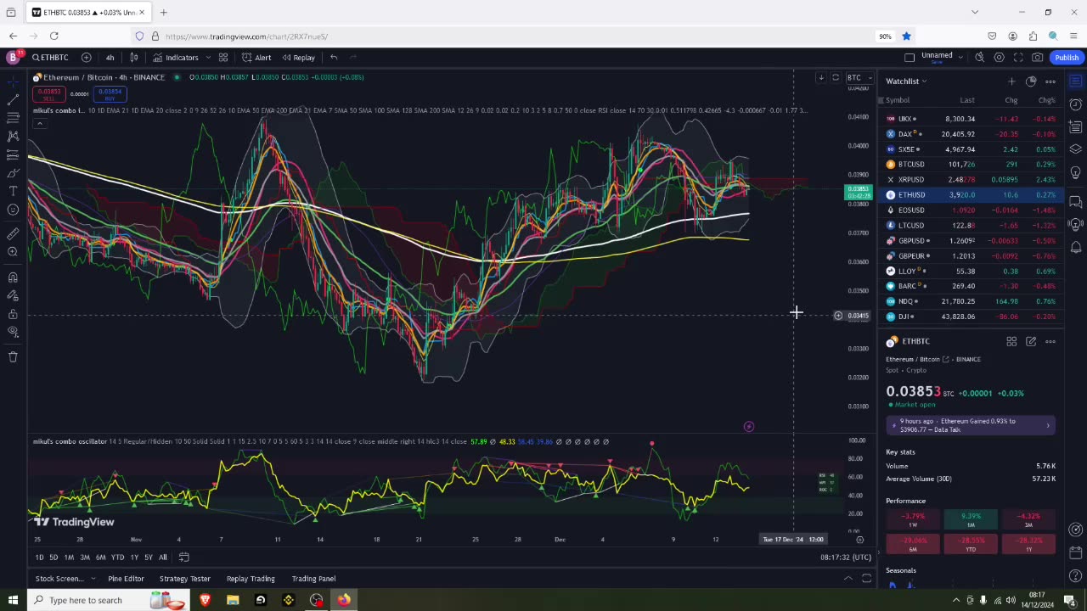
Task: Expand the indicators favorites dropdown arrow
Action: point(206,58)
